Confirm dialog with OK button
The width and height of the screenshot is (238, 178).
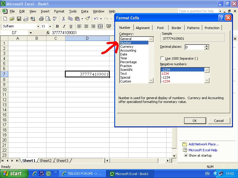pos(195,121)
